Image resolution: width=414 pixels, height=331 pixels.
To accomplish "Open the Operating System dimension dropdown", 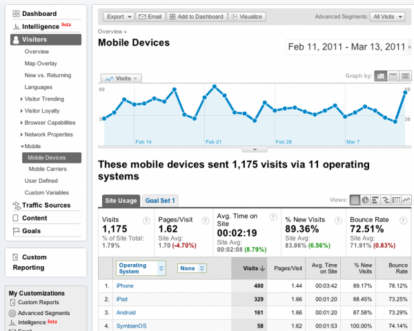I will 141,268.
